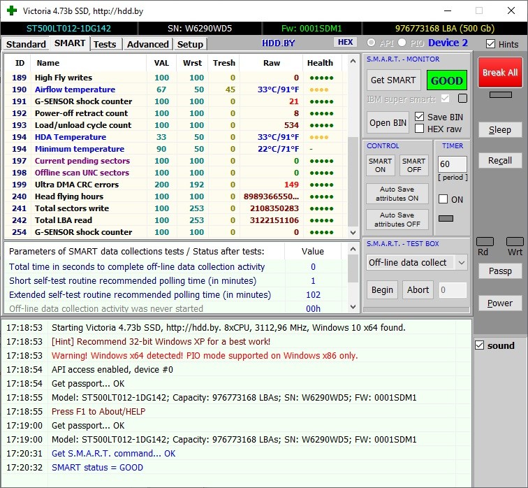Viewport: 528px width, 488px height.
Task: Click the Extended self-test polling time row
Action: coord(175,294)
